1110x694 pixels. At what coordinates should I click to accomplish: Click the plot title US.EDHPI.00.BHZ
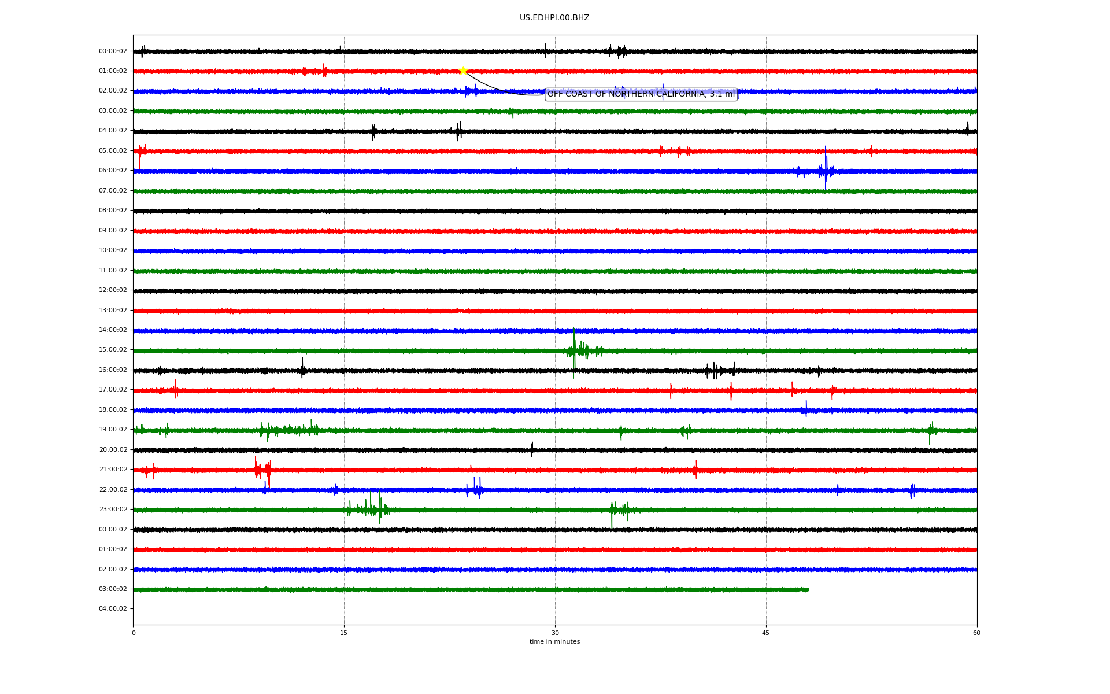pyautogui.click(x=554, y=18)
